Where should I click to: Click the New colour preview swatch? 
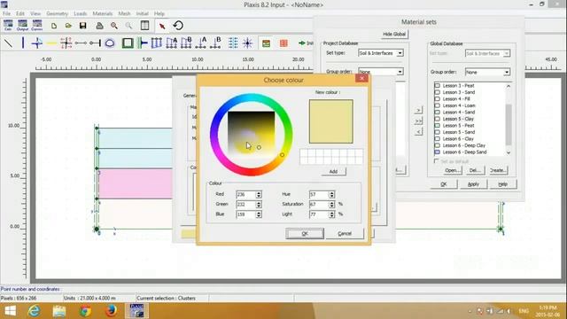pyautogui.click(x=330, y=121)
